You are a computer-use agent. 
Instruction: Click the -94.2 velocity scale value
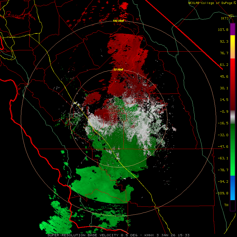(223, 182)
